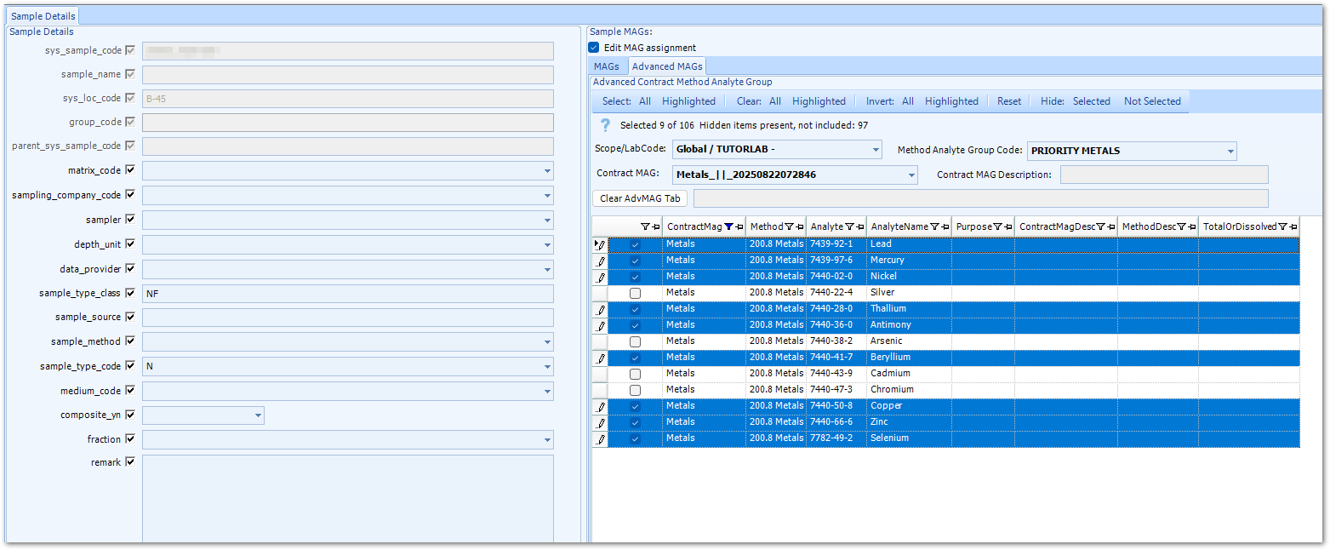Switch to the MAGs tab
The image size is (1330, 550).
point(607,66)
